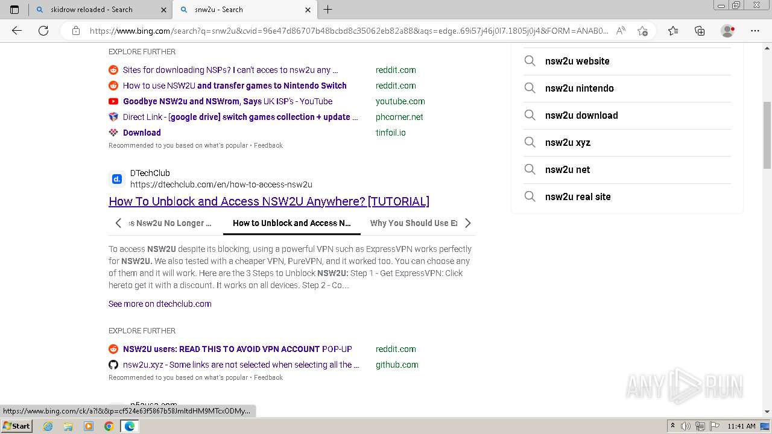The width and height of the screenshot is (772, 434).
Task: Click youtube.com domain text
Action: coord(400,101)
